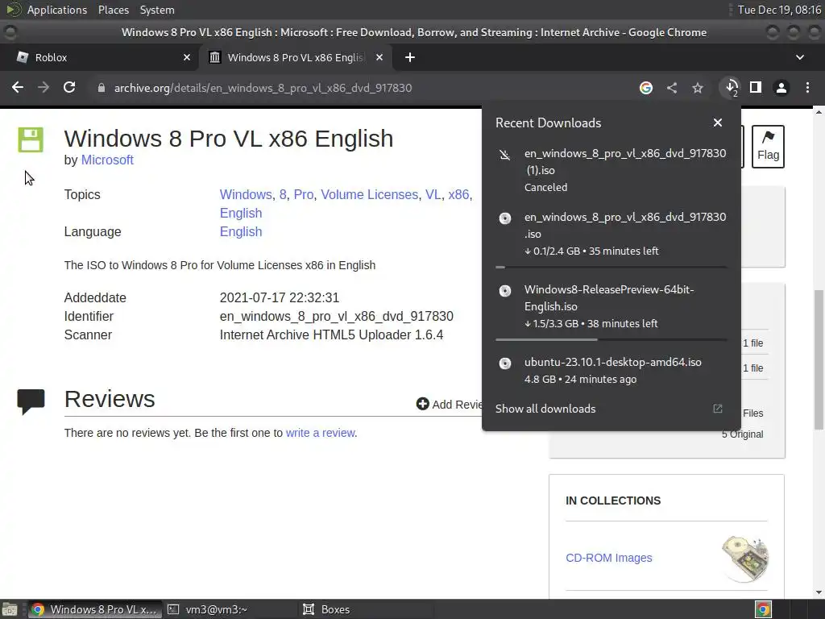The height and width of the screenshot is (619, 825).
Task: Open the System menu
Action: coord(157,10)
